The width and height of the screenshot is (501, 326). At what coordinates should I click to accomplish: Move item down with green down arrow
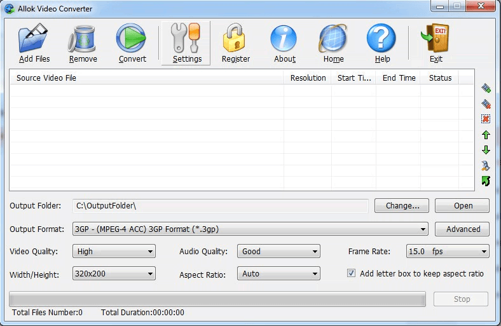(486, 150)
